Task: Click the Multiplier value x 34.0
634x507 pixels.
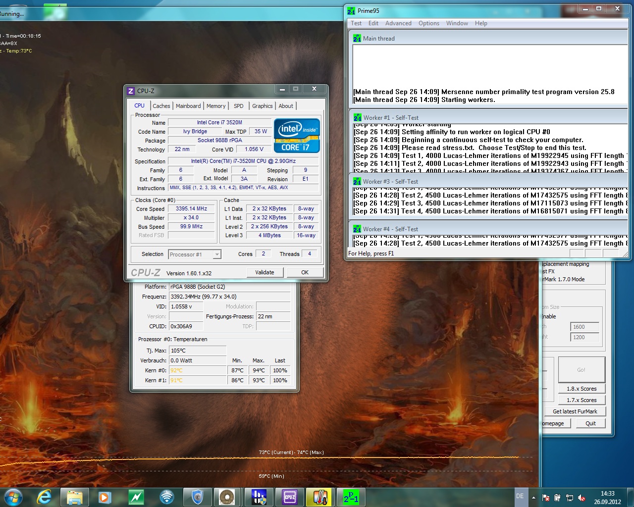Action: click(x=191, y=218)
